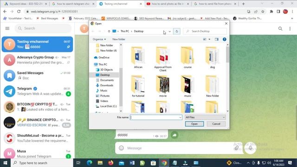Select the for tutorial folder

tap(138, 86)
